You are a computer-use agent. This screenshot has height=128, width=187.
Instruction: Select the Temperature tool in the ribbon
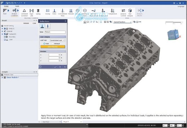click(113, 12)
